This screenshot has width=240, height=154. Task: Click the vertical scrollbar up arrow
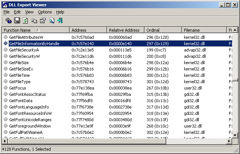235,30
